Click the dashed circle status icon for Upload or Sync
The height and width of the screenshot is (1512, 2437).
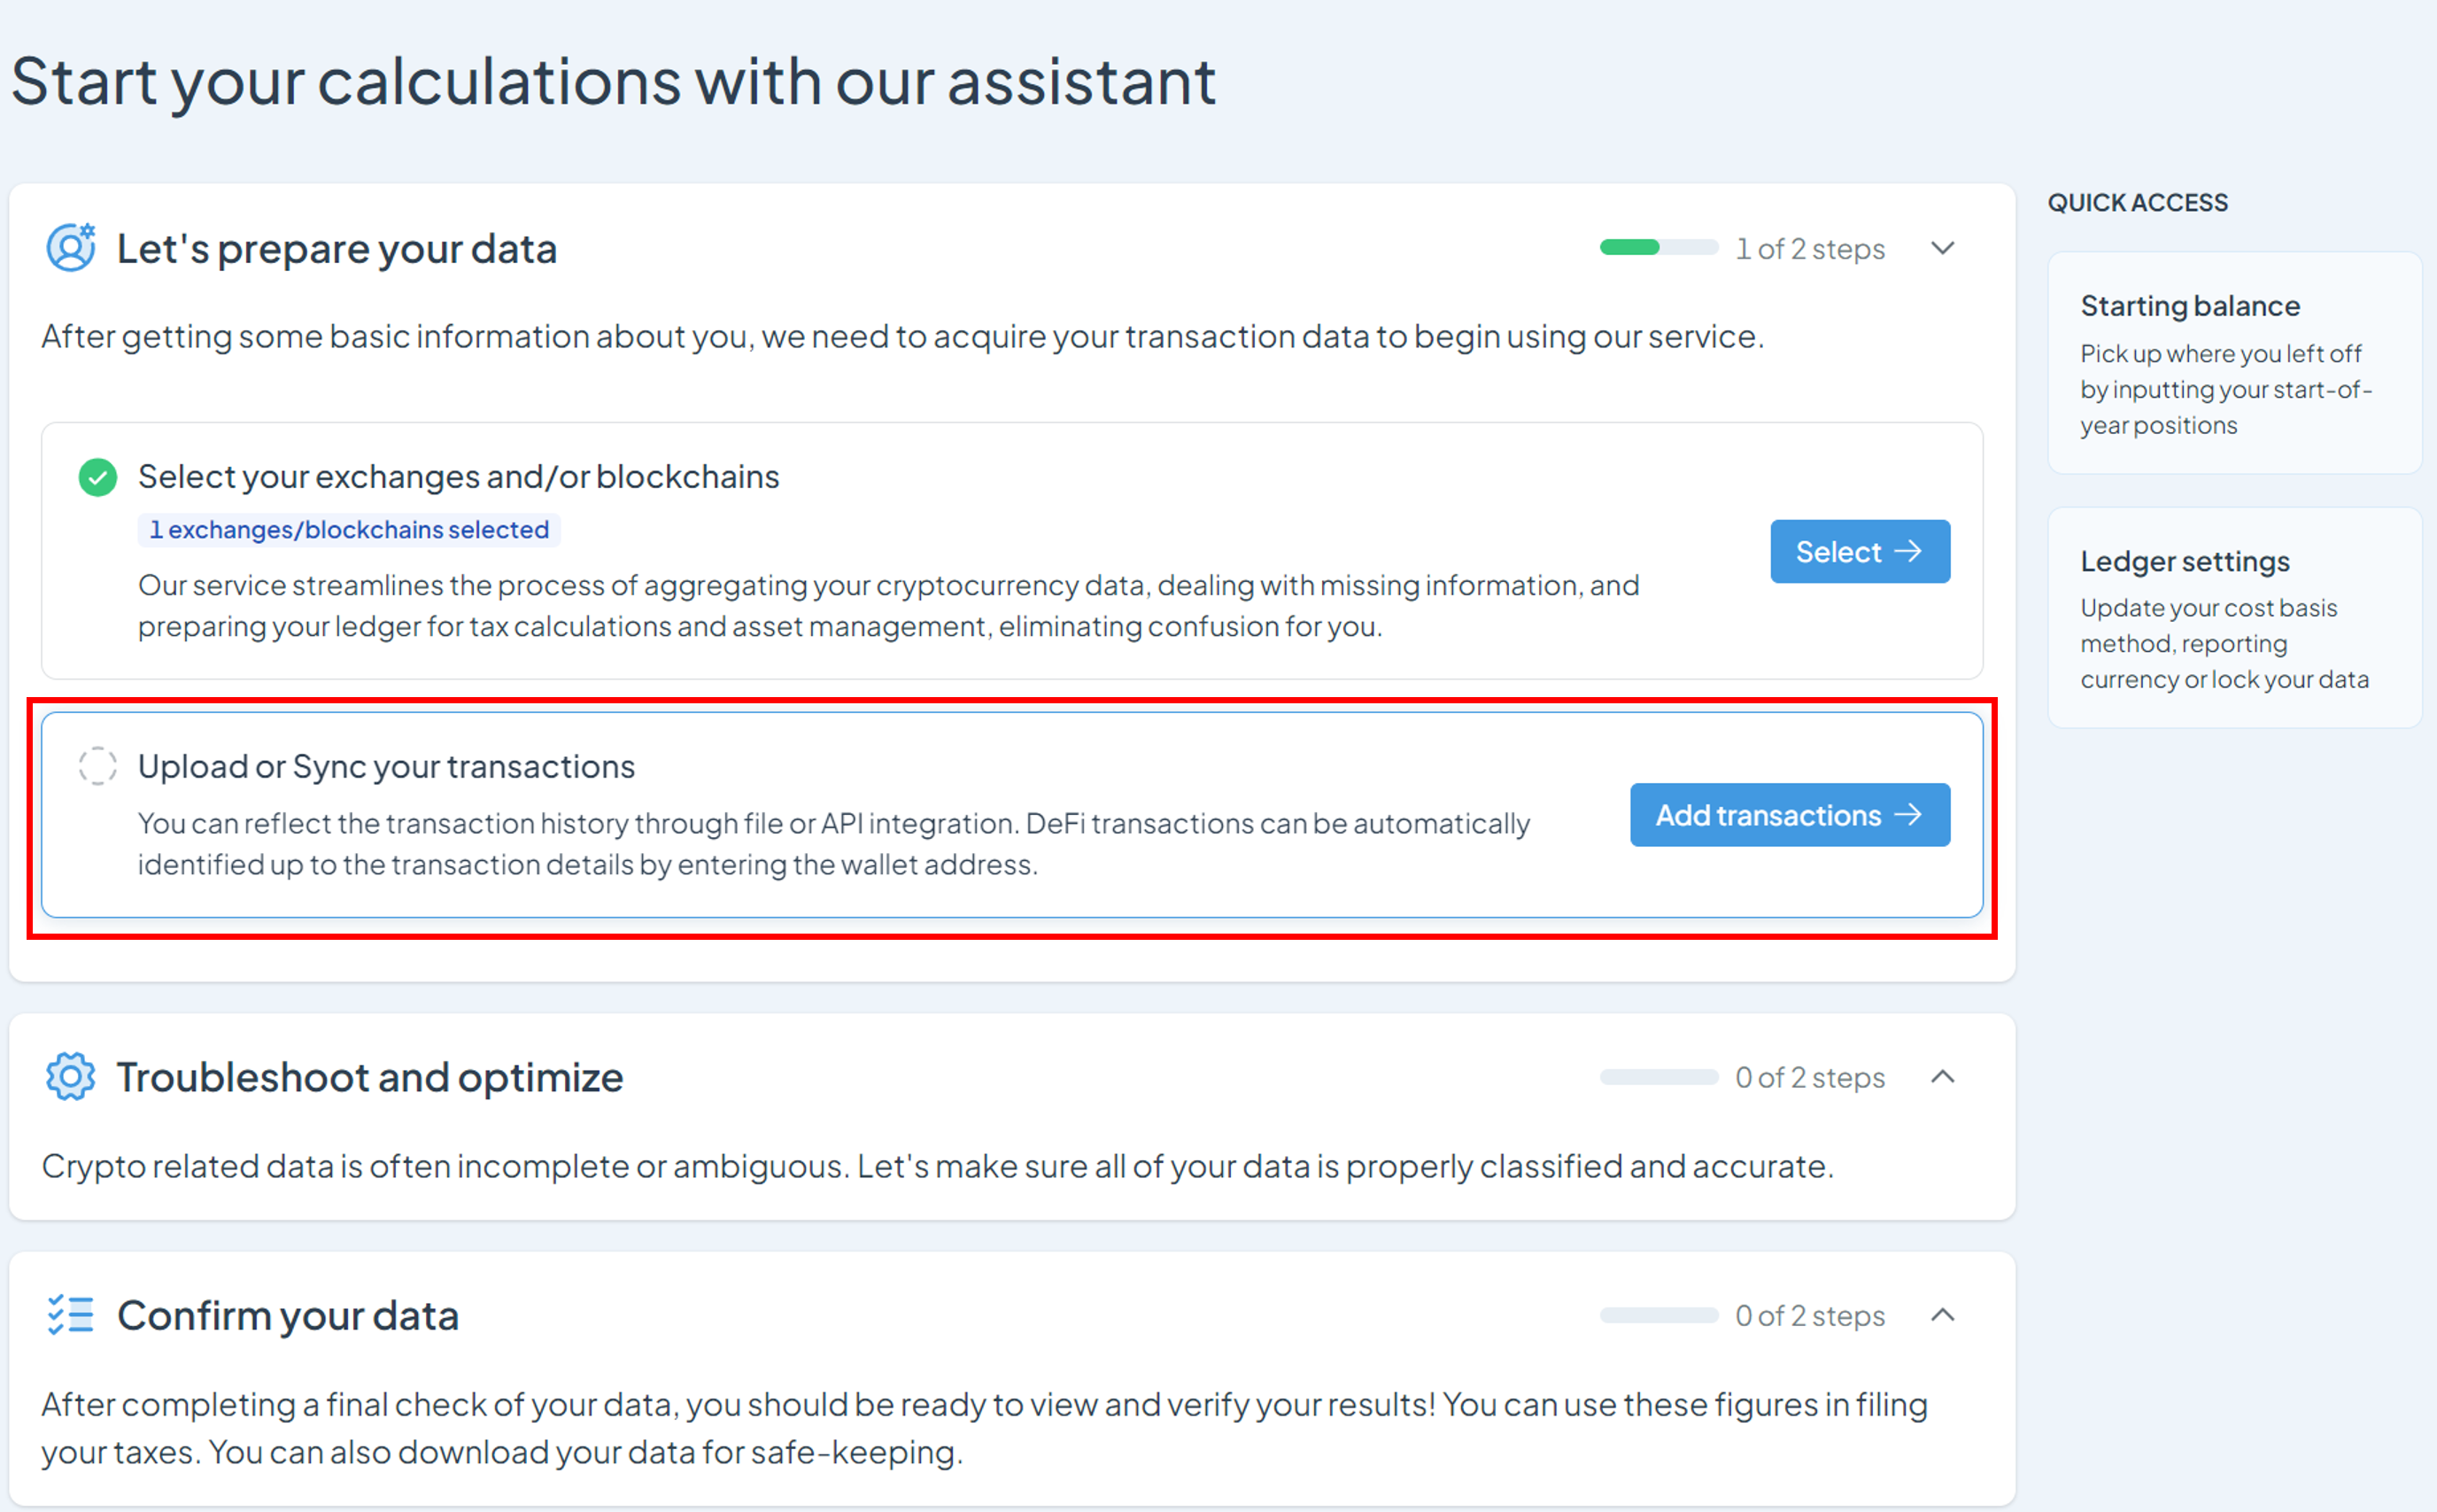tap(98, 766)
